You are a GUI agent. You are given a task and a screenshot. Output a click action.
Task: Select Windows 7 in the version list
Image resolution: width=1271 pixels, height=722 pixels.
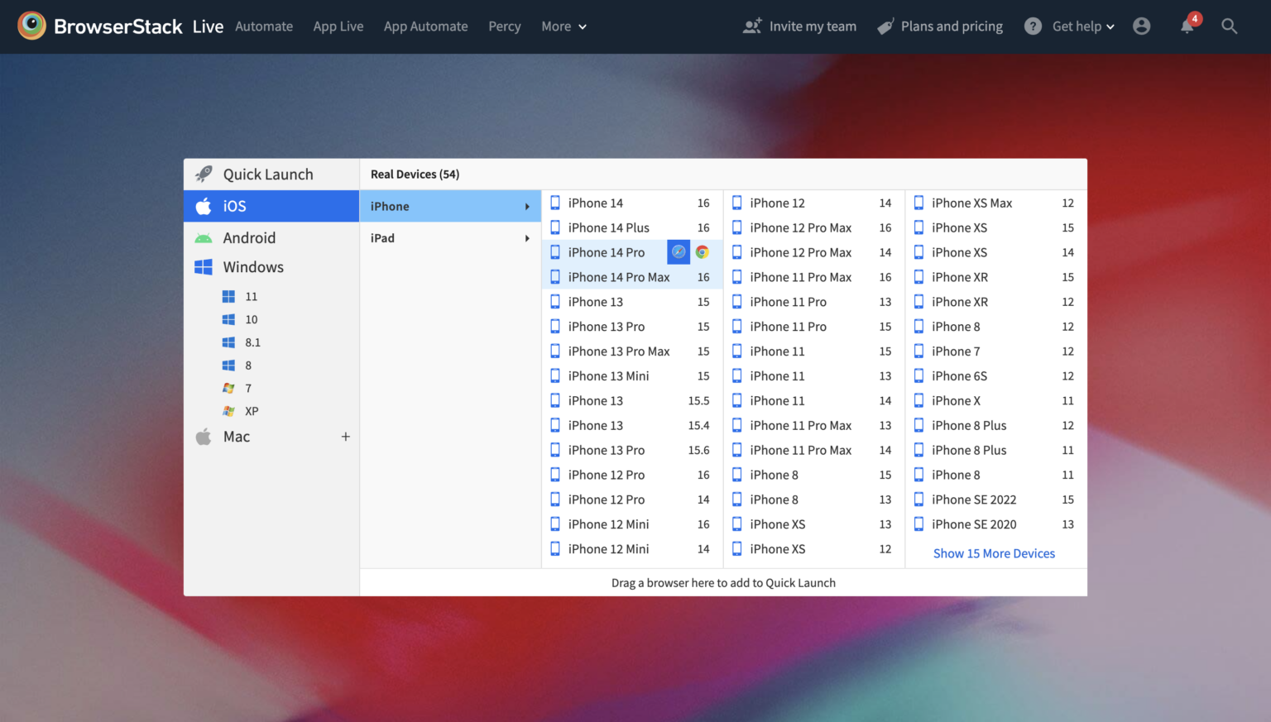[x=247, y=388]
